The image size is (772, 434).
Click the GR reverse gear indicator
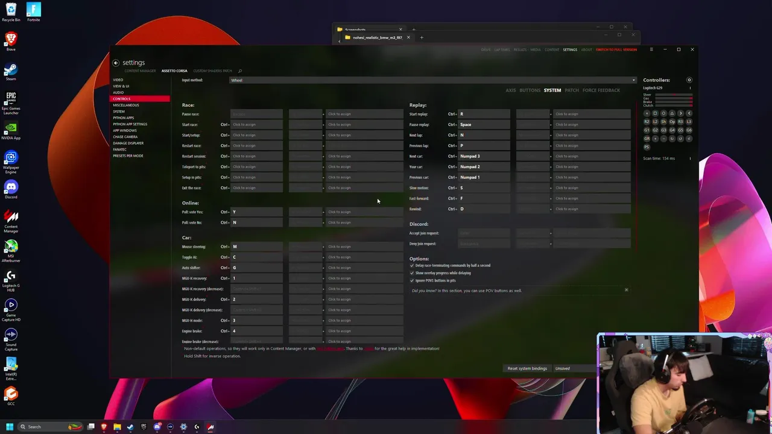647,139
